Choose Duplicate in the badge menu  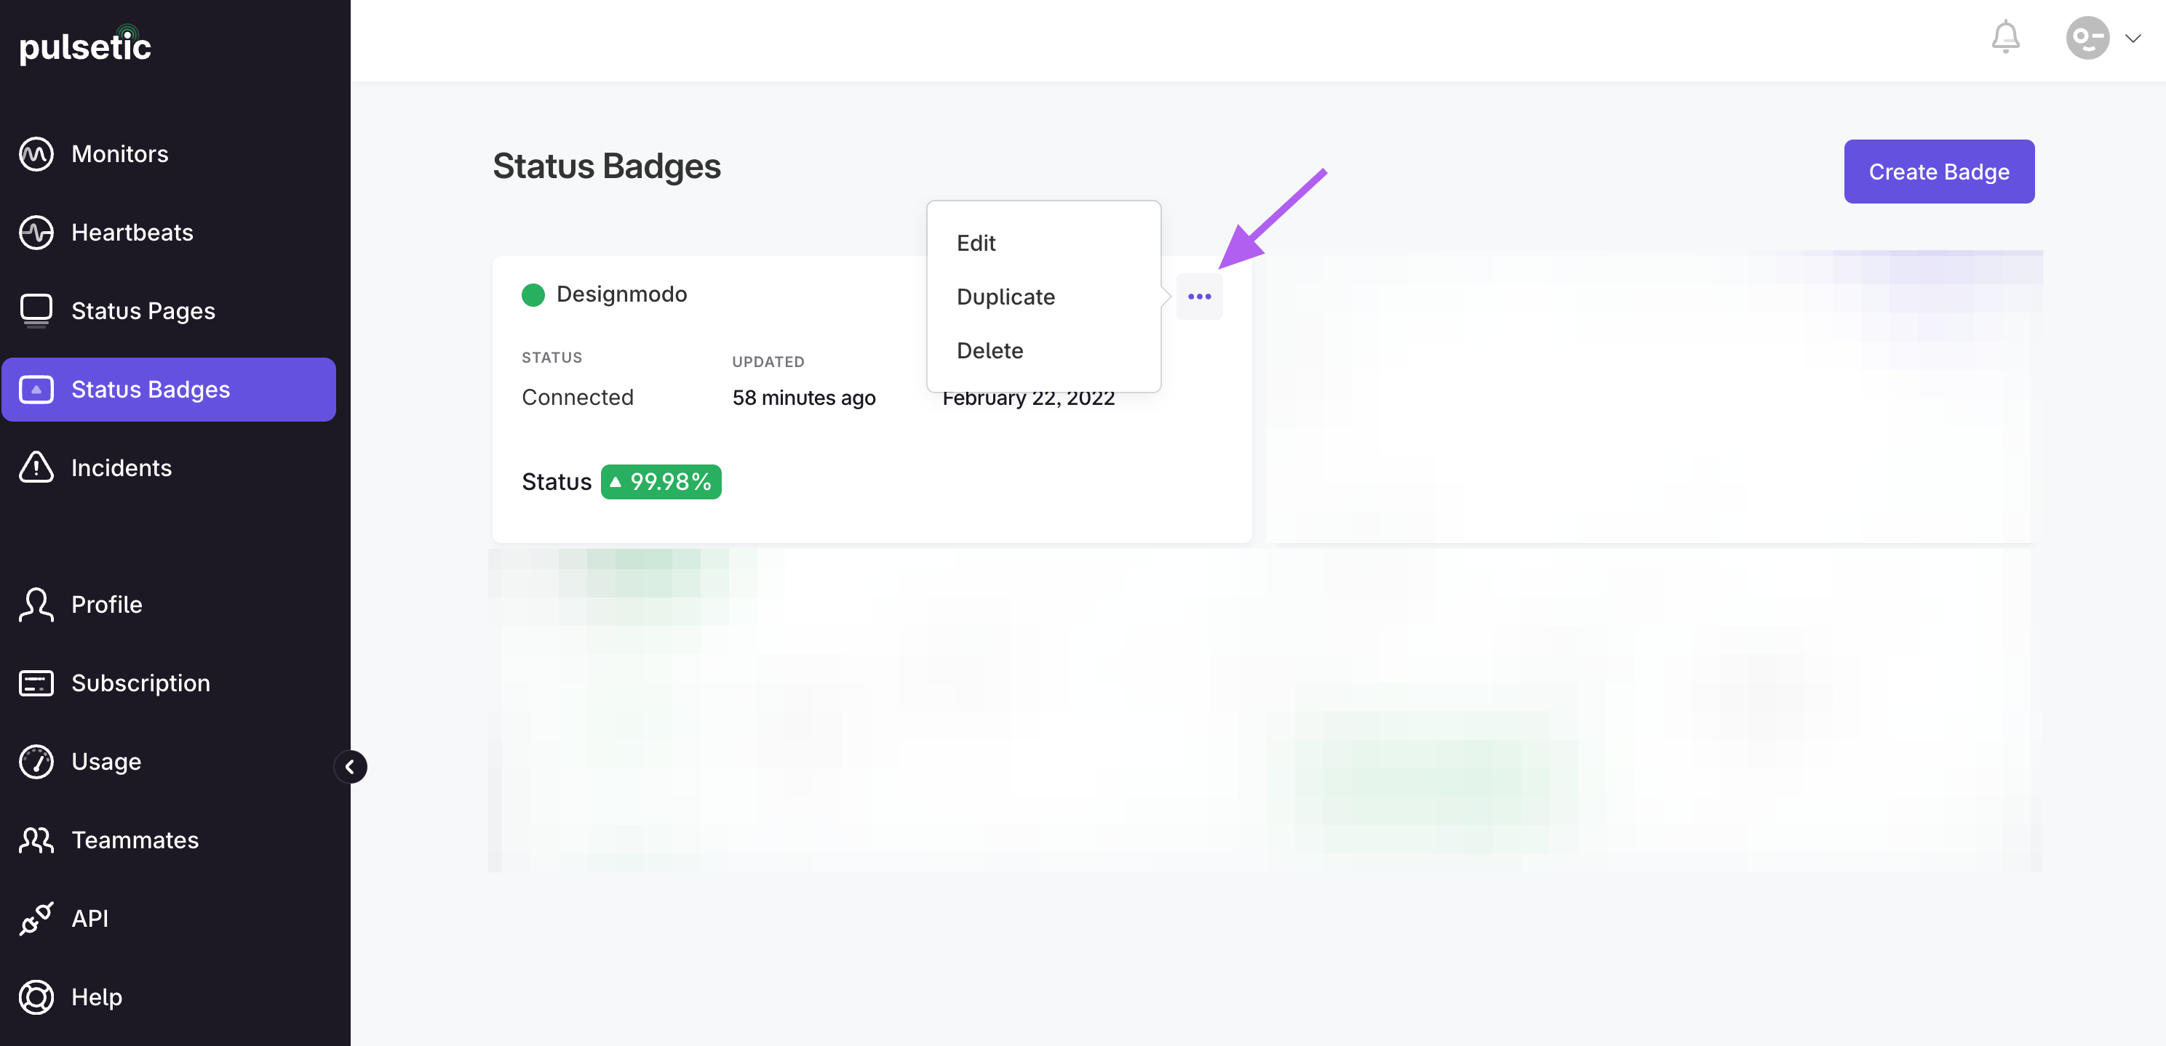point(1006,297)
